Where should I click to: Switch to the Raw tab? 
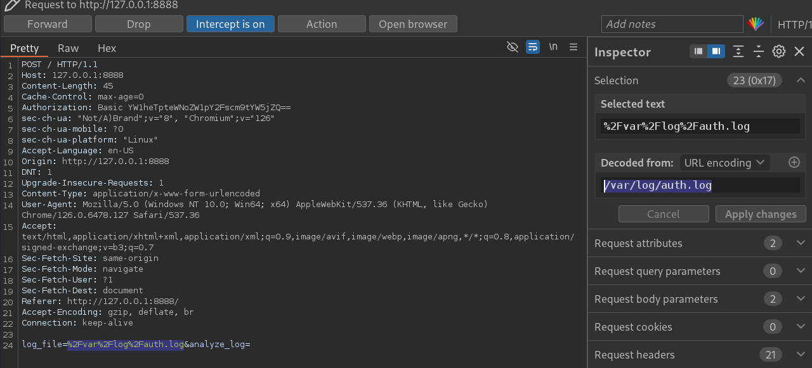click(69, 48)
